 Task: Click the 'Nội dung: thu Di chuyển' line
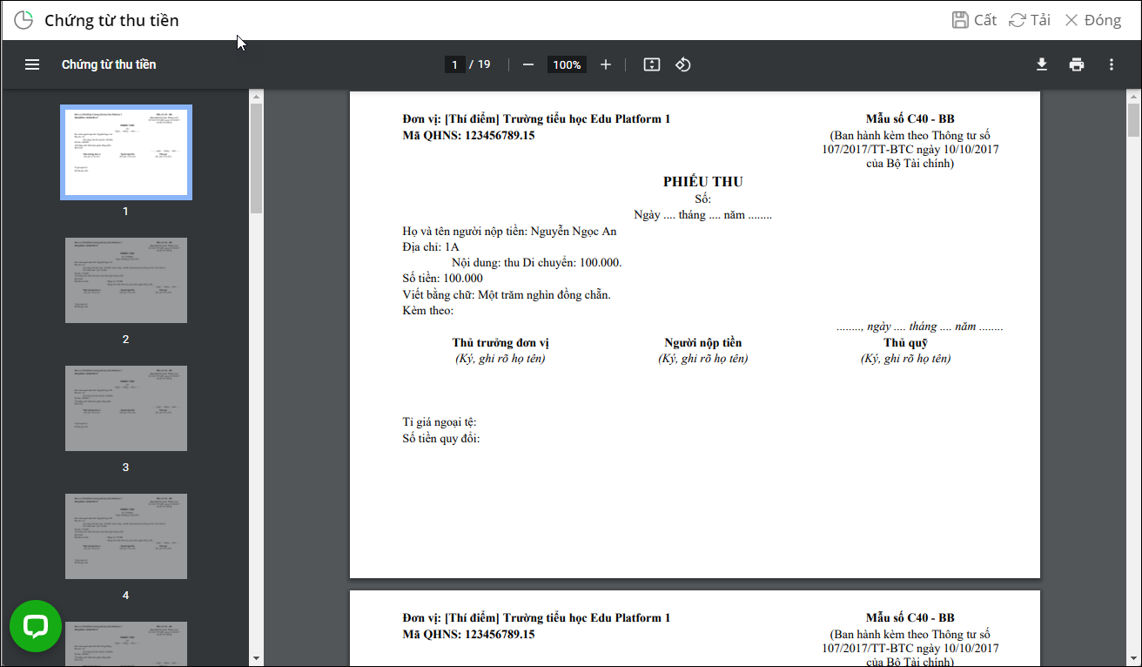coord(537,263)
